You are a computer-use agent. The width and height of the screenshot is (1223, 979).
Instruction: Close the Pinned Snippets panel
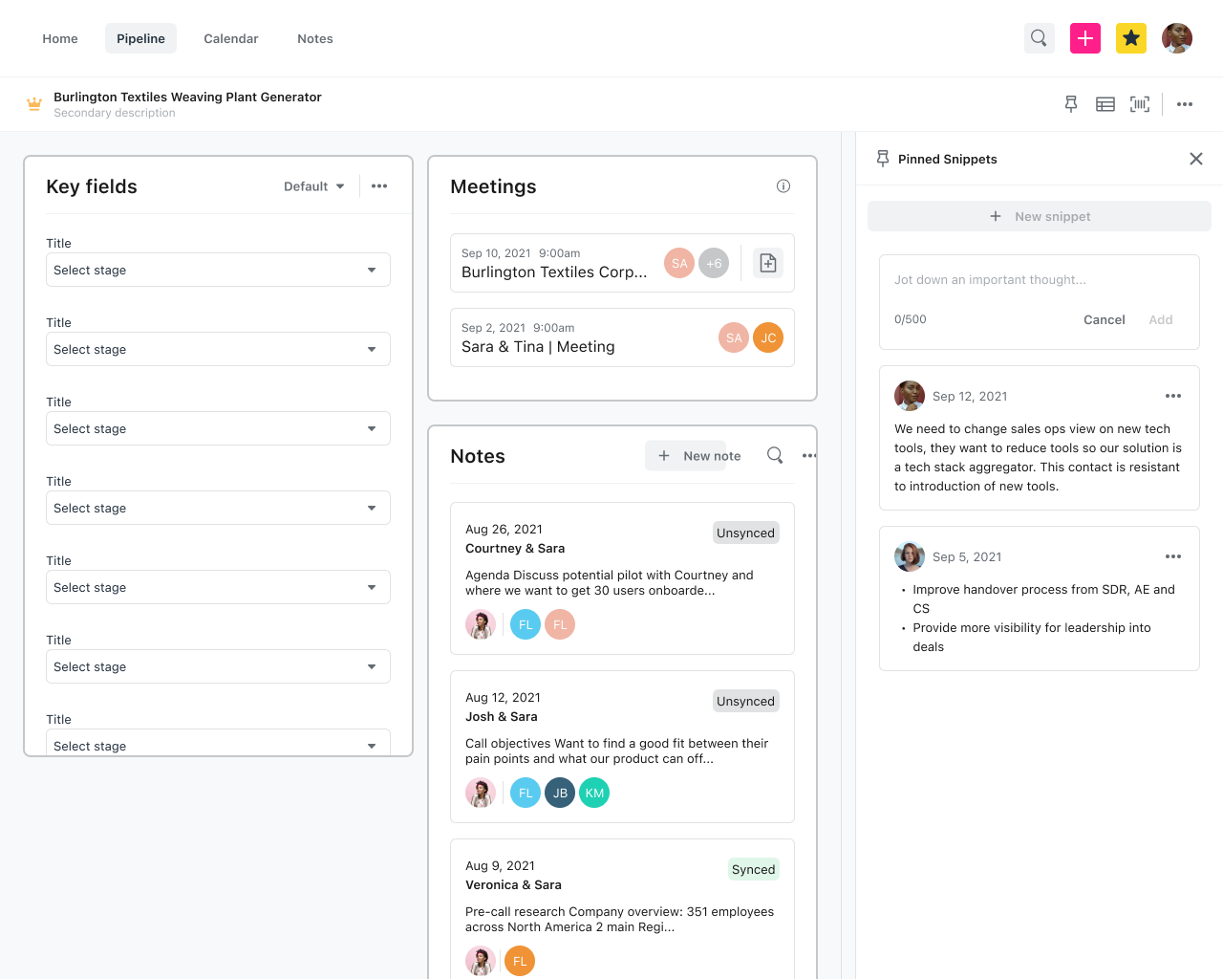(x=1196, y=159)
